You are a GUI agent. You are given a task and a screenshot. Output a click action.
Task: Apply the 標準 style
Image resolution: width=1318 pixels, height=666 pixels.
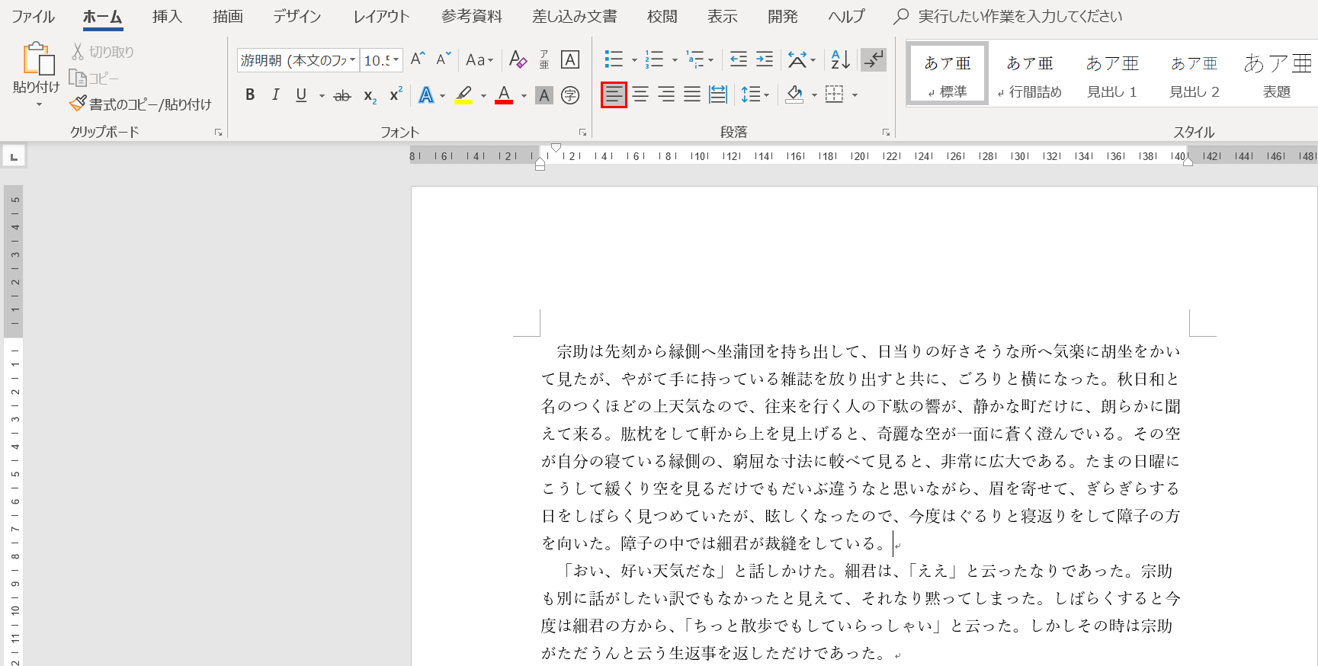point(948,73)
